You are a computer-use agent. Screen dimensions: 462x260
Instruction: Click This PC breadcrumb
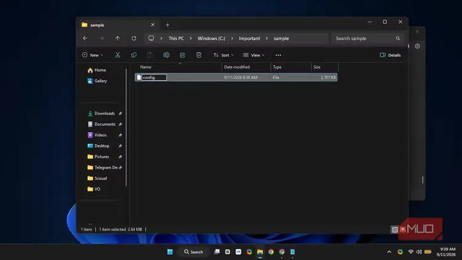click(x=176, y=38)
